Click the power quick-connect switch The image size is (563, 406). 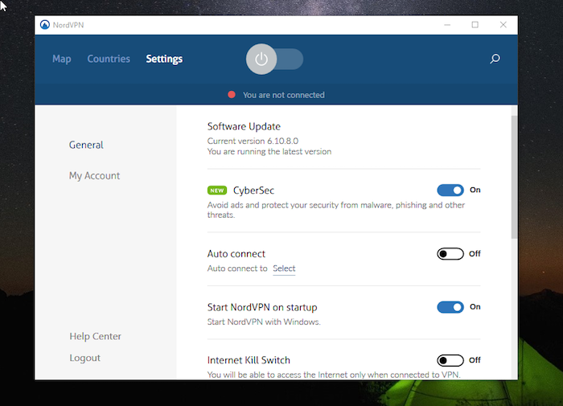(x=275, y=59)
